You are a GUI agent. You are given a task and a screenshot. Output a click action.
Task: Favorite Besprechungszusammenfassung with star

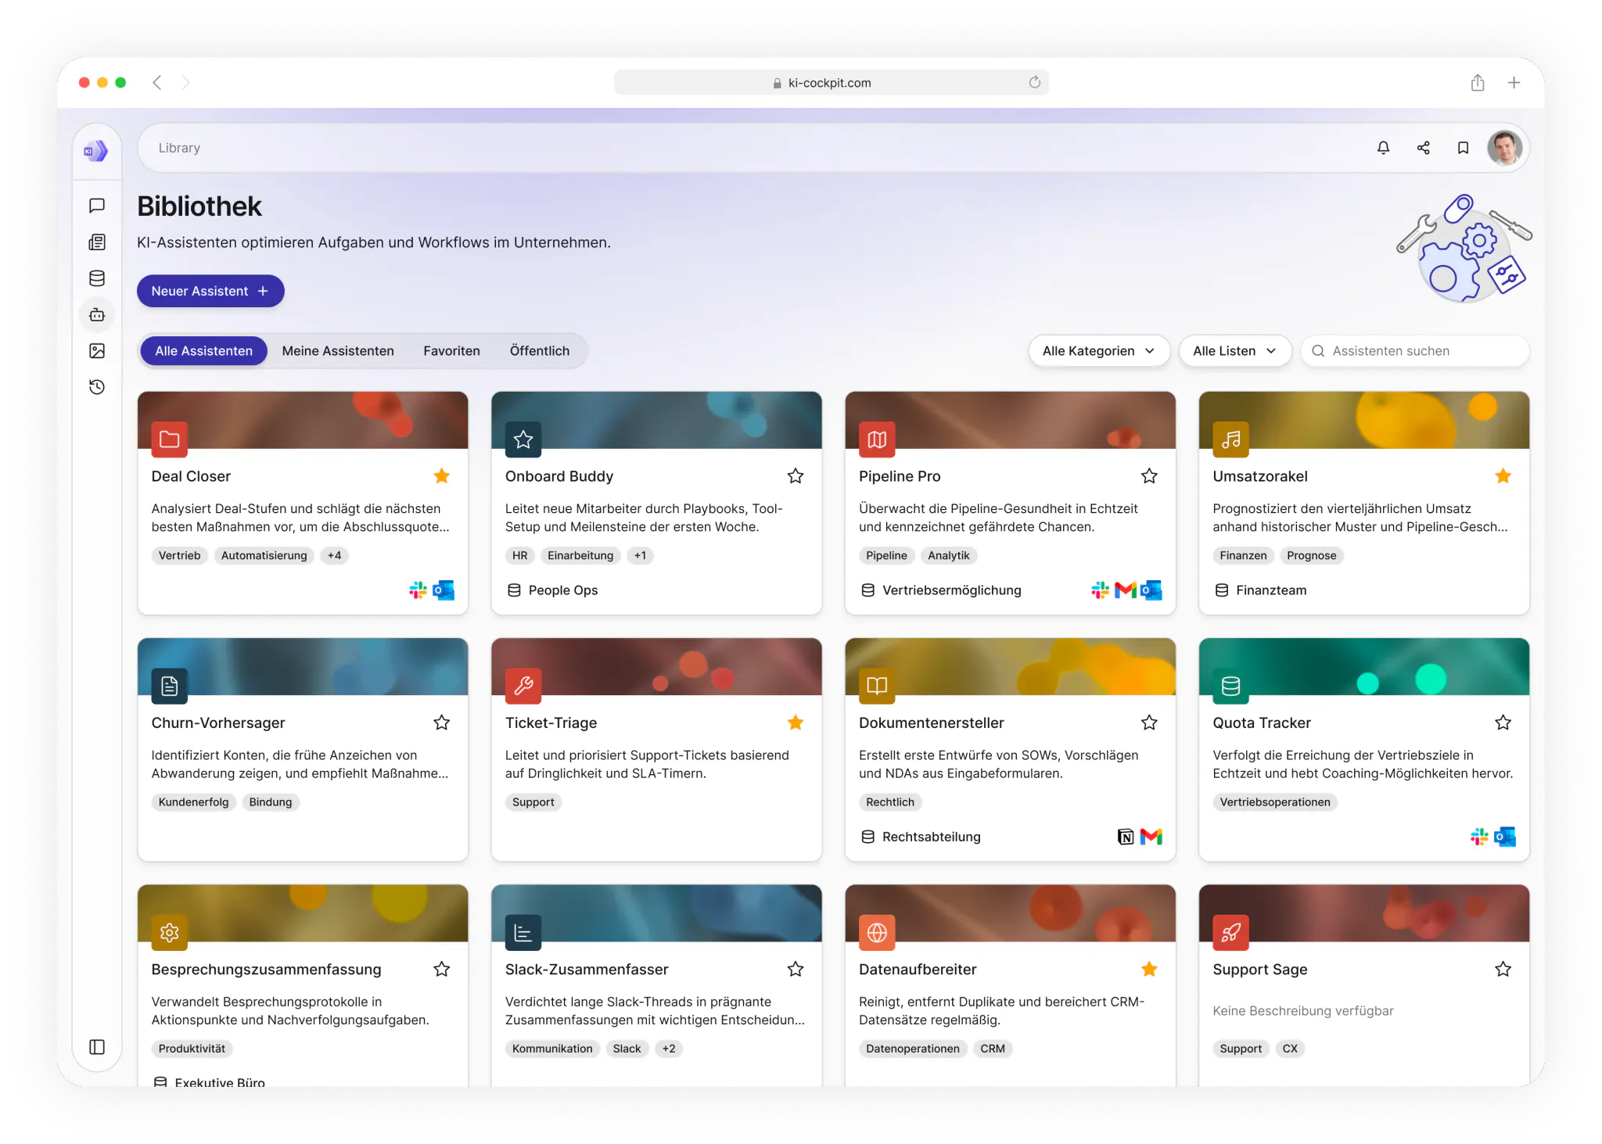441,970
